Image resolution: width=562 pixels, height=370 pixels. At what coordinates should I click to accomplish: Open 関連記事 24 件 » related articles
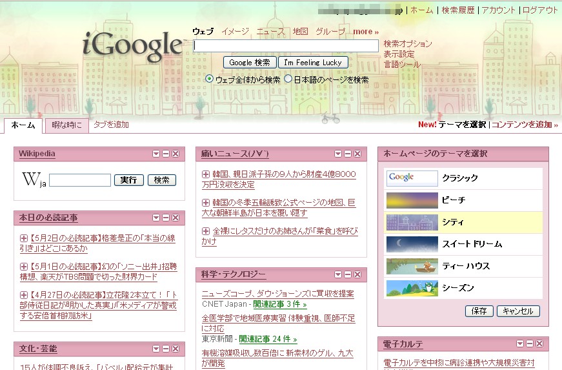pyautogui.click(x=268, y=339)
